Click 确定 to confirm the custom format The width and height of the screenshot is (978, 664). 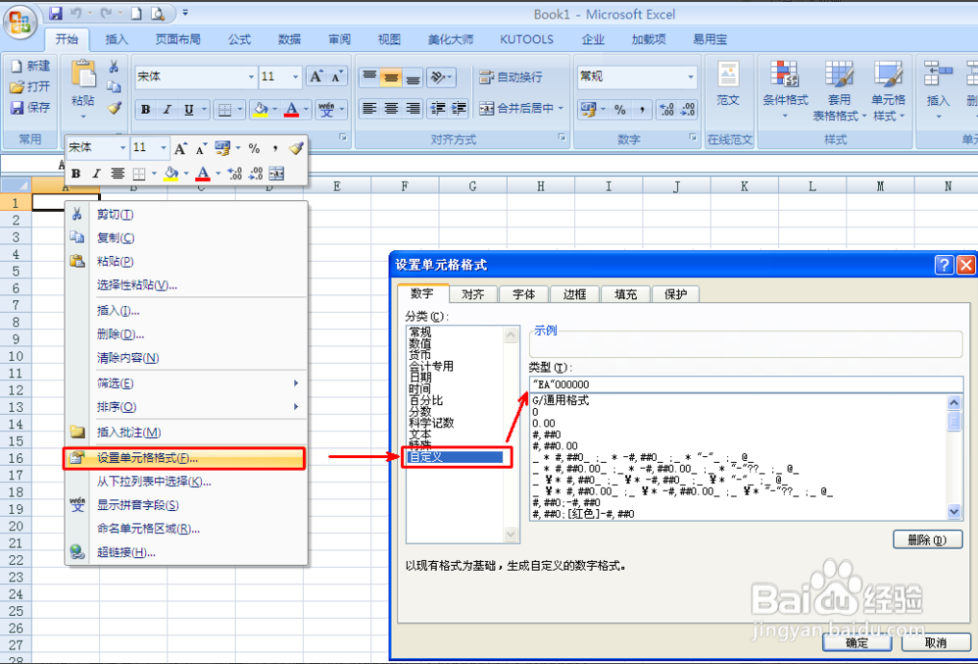856,642
